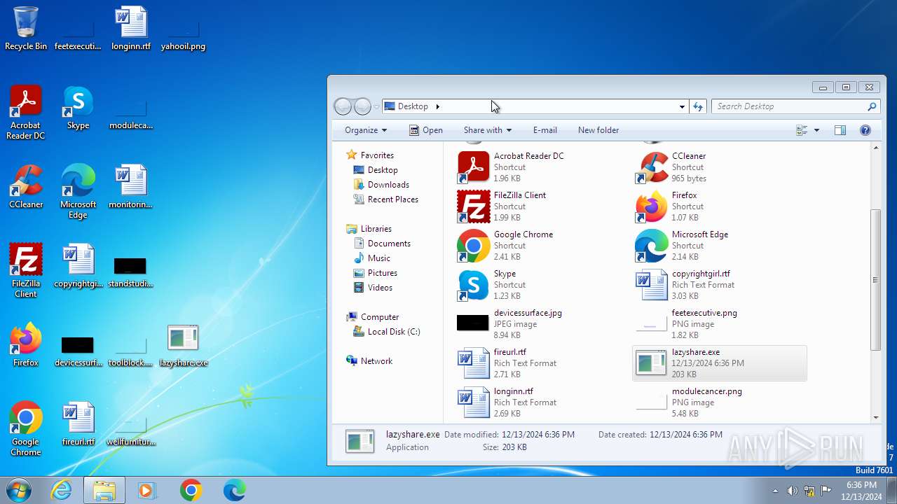Select Google Chrome desktop shortcut

click(26, 429)
